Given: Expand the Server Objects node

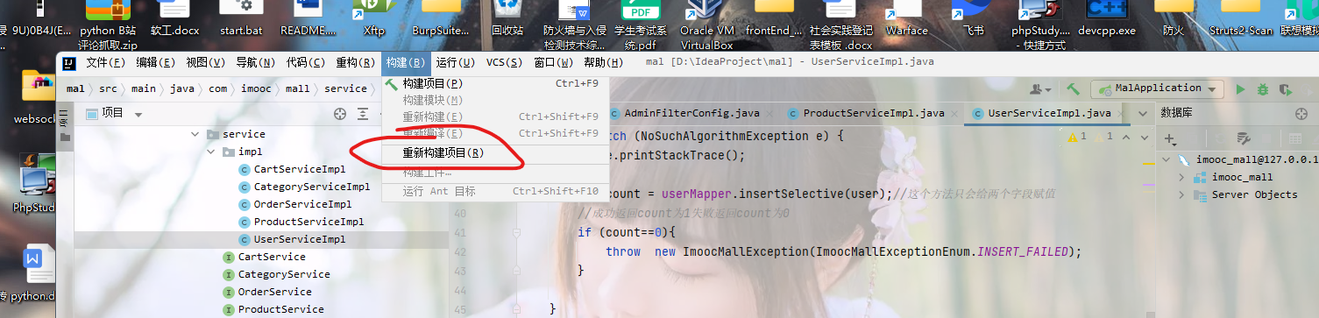Looking at the screenshot, I should click(x=1181, y=195).
